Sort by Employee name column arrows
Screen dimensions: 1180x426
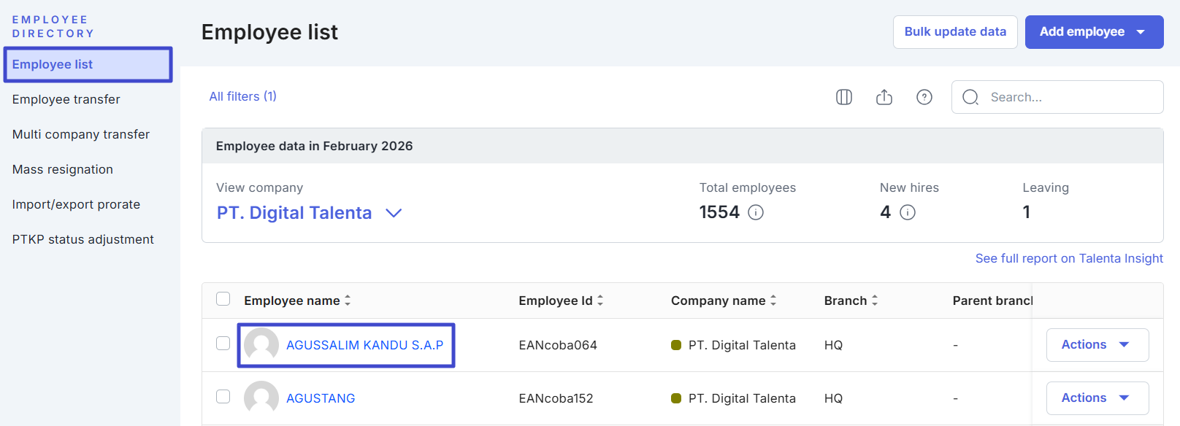coord(348,301)
